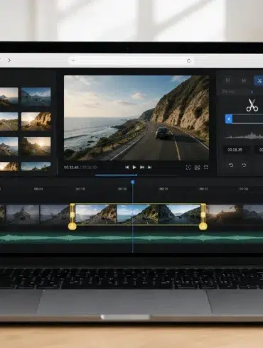This screenshot has width=263, height=348.
Task: Undo the last edit in trim panel
Action: pos(231,165)
